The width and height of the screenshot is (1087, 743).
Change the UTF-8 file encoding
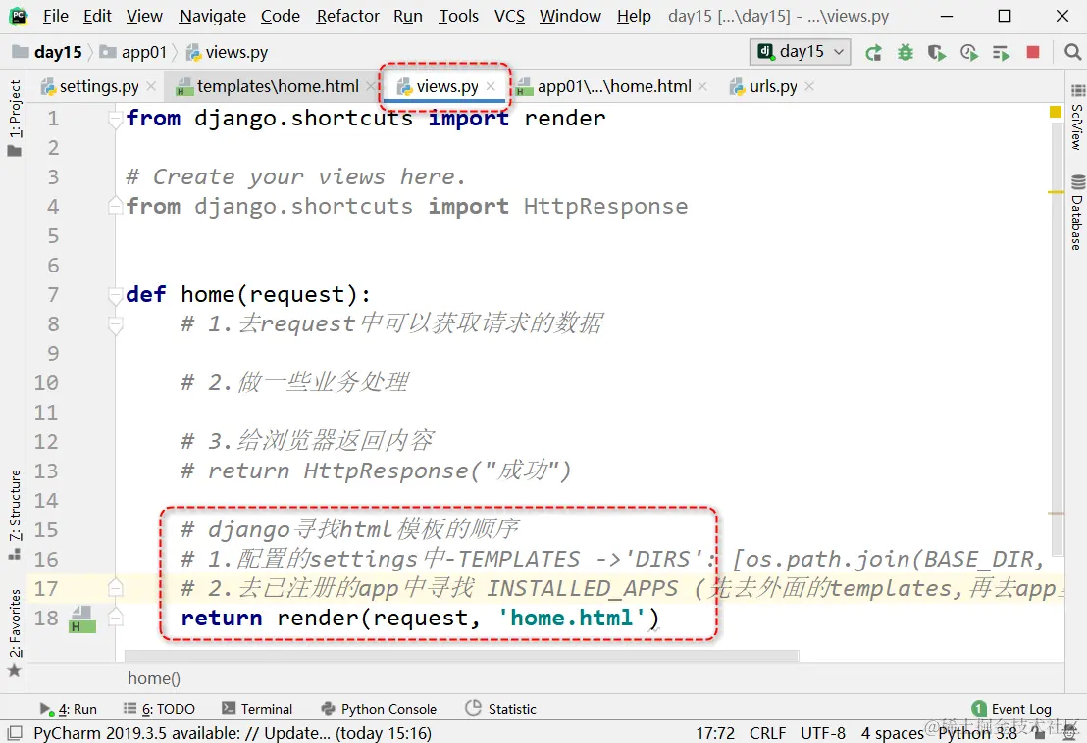(x=823, y=732)
